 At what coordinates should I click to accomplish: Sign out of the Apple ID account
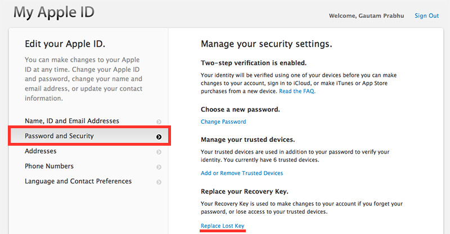pos(426,16)
